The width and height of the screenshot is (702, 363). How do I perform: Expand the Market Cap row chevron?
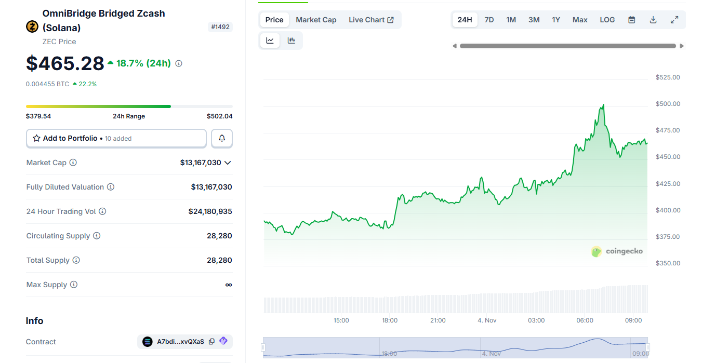click(227, 163)
